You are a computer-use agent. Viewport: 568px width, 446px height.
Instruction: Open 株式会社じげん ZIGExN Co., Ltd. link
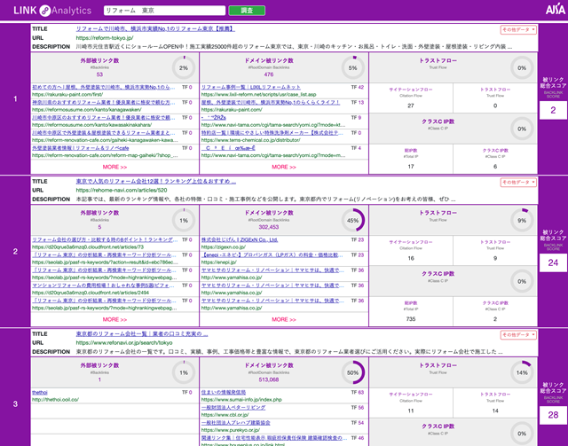tap(240, 239)
